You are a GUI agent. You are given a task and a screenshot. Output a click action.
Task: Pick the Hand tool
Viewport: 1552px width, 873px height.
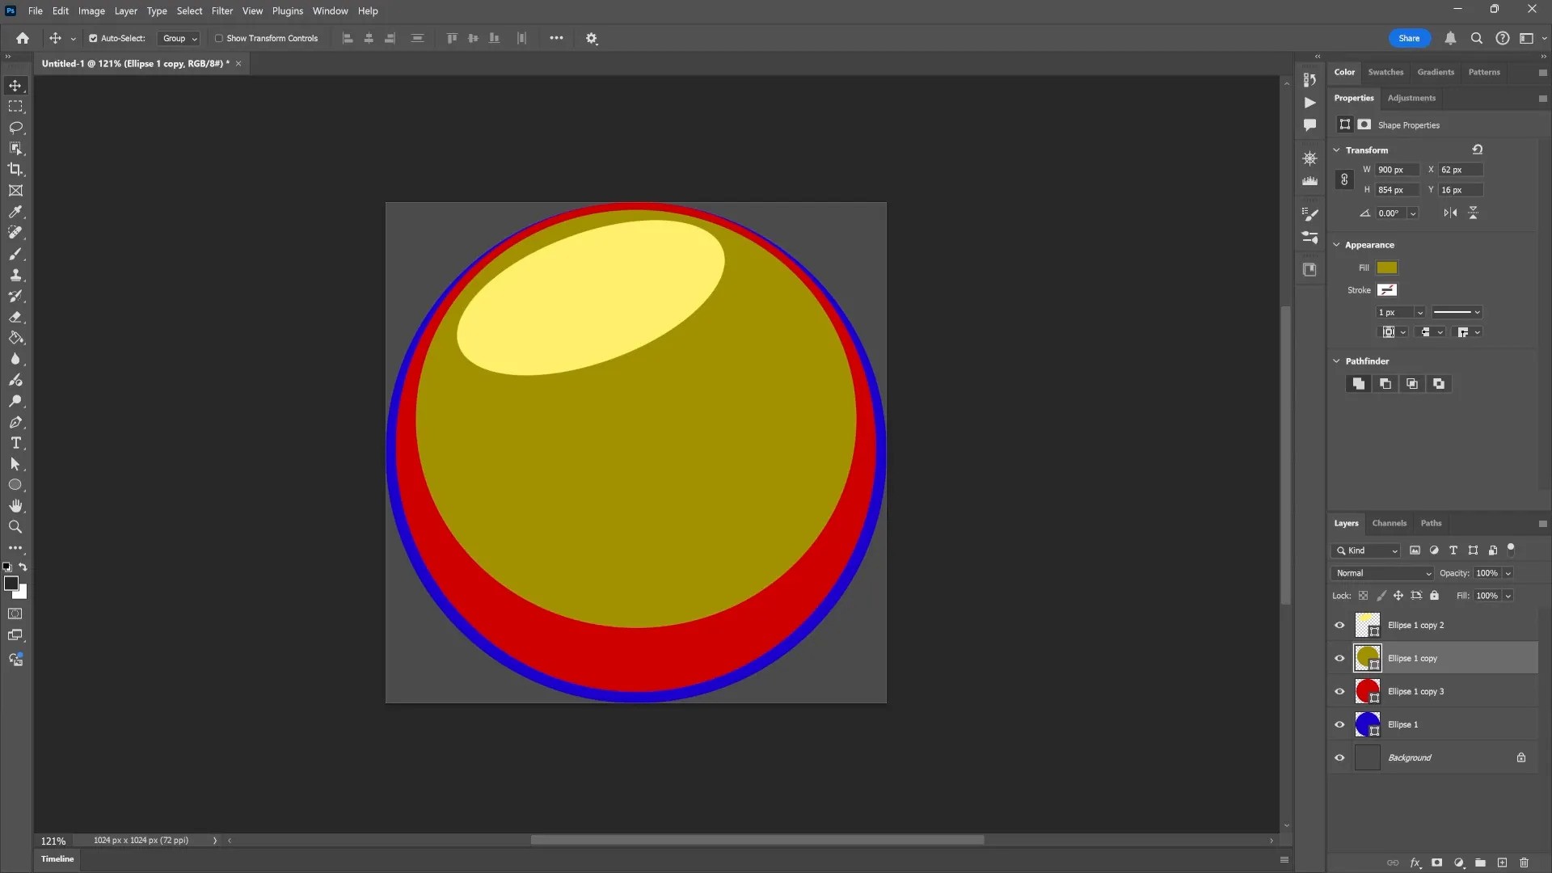[15, 506]
